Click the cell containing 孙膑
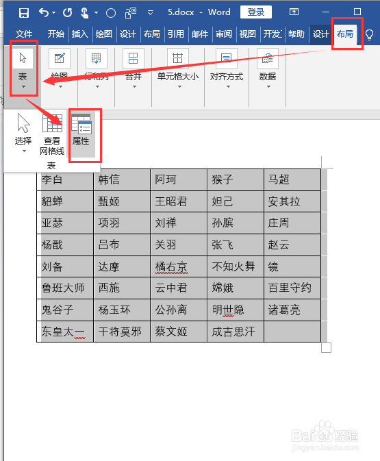 (236, 223)
